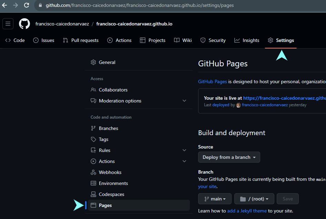The width and height of the screenshot is (326, 219).
Task: Open the hamburger navigation menu
Action: [8, 24]
